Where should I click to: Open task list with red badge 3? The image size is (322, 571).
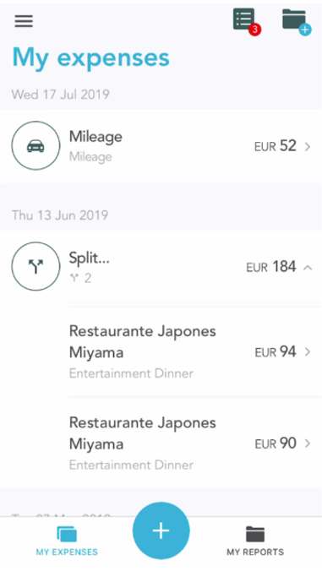pyautogui.click(x=247, y=21)
